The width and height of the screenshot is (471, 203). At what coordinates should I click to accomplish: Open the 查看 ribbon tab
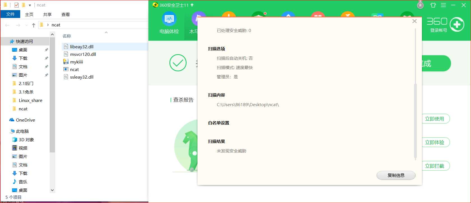tap(66, 14)
